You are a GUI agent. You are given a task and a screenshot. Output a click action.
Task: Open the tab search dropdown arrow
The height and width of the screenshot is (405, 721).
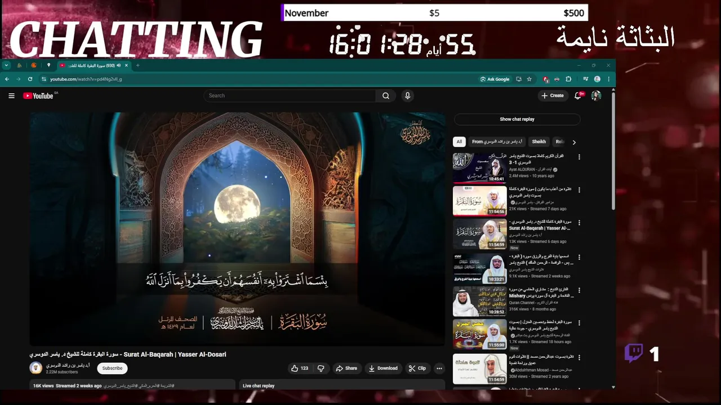pos(6,65)
